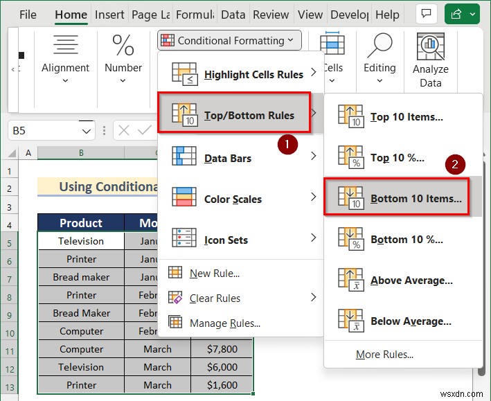491x401 pixels.
Task: Open the Comments speech bubble button
Action: 426,14
